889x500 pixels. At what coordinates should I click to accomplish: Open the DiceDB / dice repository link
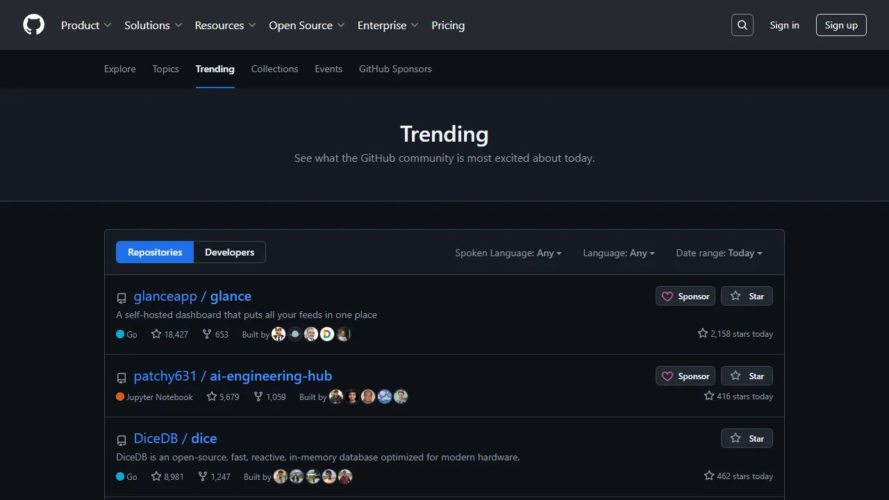(175, 439)
